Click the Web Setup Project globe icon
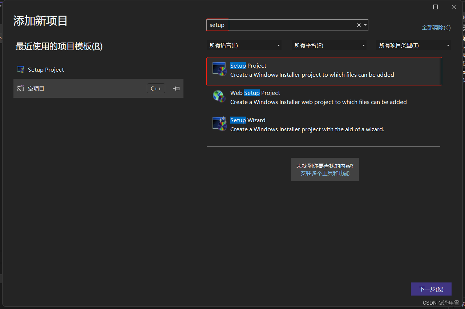The image size is (465, 309). [219, 96]
